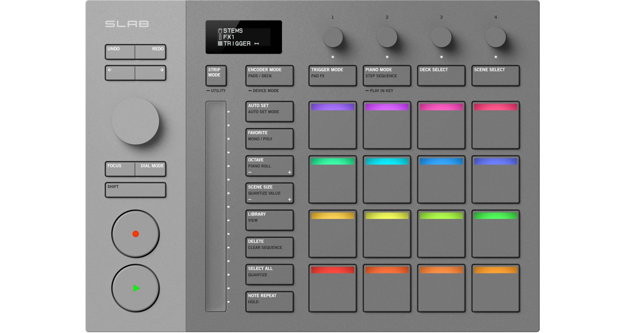Click the right arrow navigation button
The height and width of the screenshot is (333, 625).
151,73
